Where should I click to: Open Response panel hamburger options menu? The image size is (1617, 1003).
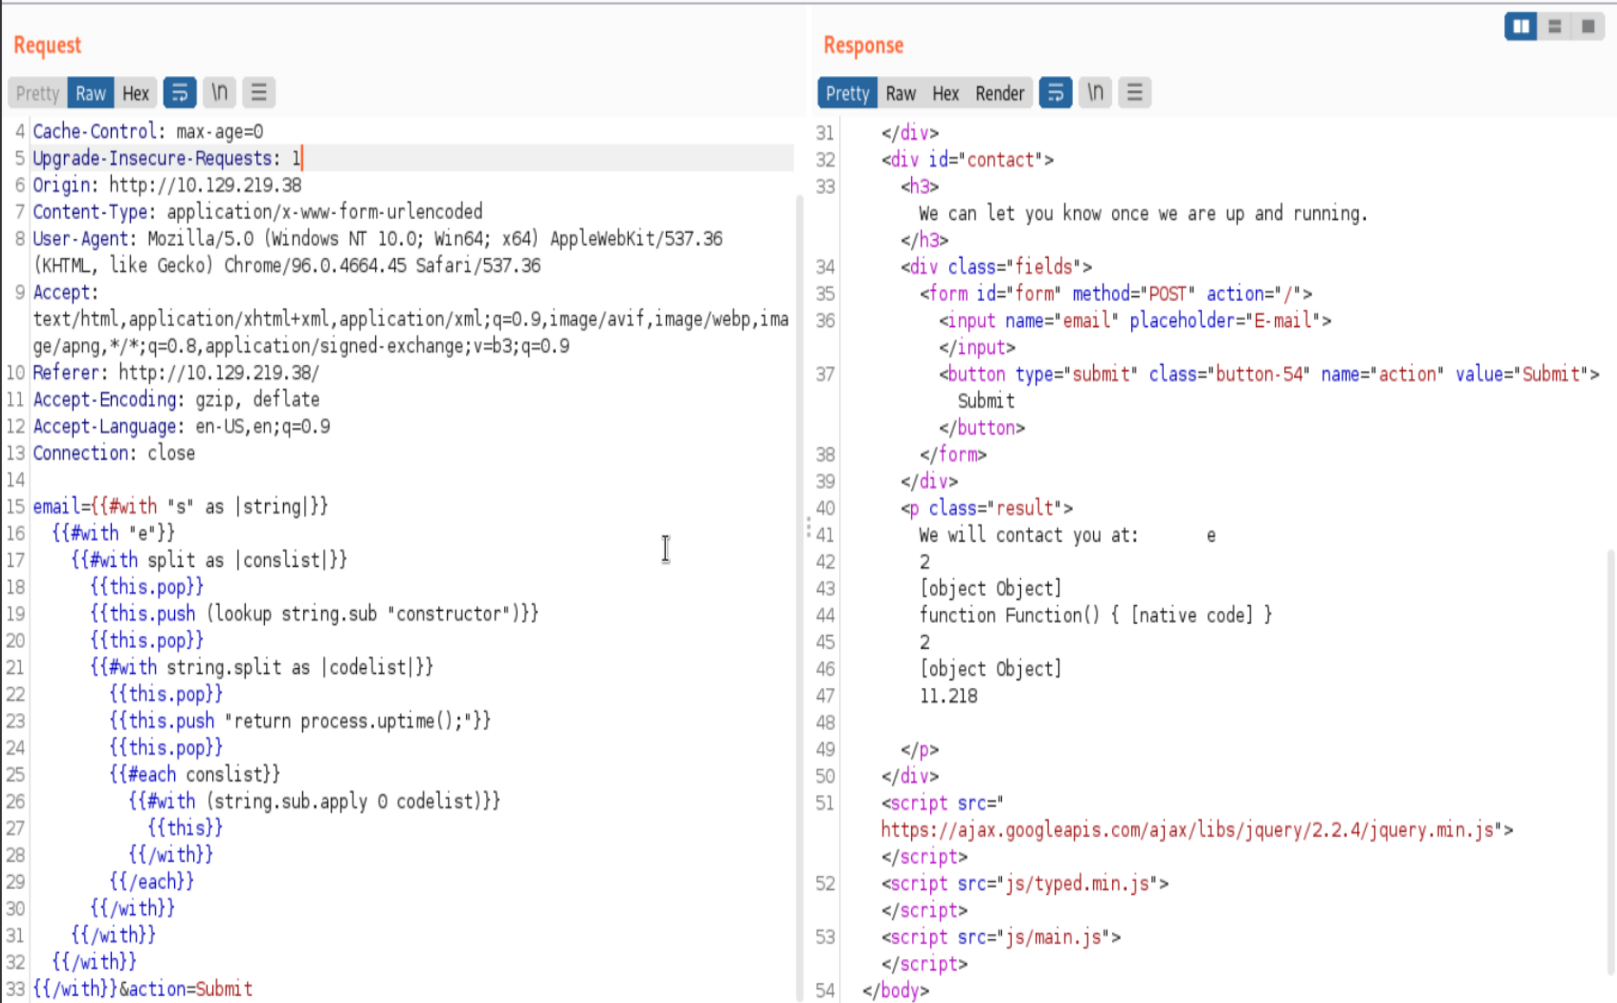[1134, 93]
